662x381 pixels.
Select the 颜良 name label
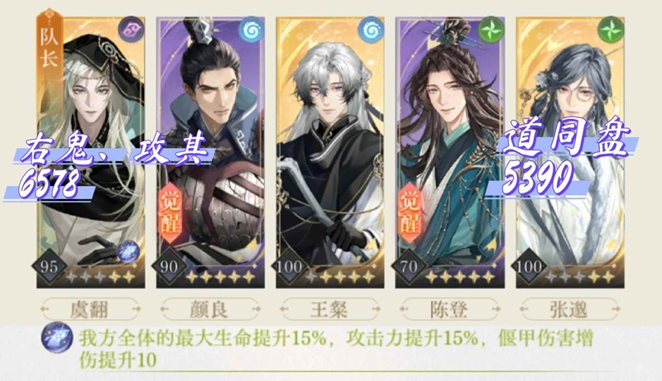(x=210, y=310)
